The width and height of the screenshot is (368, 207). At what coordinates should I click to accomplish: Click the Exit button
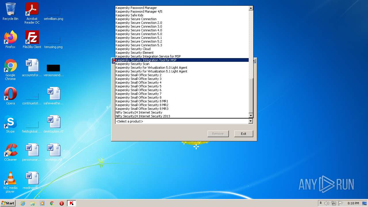pos(244,134)
